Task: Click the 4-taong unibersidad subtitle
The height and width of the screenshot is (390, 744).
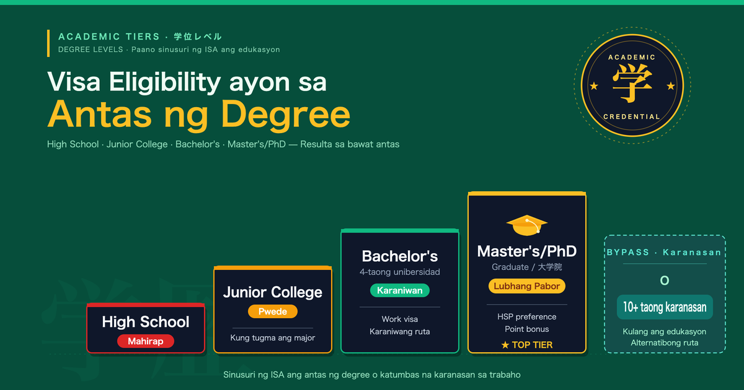Action: click(x=400, y=272)
